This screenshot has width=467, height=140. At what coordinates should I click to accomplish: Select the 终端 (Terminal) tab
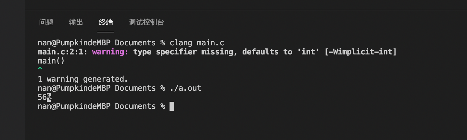[106, 22]
